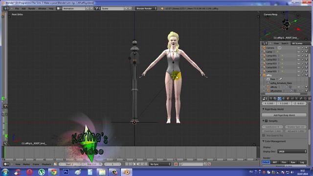313x176 pixels.
Task: Enable the Simplify checkbox
Action: pyautogui.click(x=266, y=121)
